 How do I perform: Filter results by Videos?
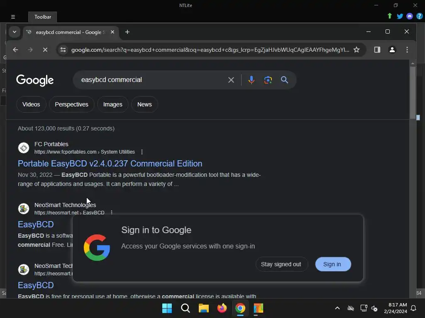point(31,104)
